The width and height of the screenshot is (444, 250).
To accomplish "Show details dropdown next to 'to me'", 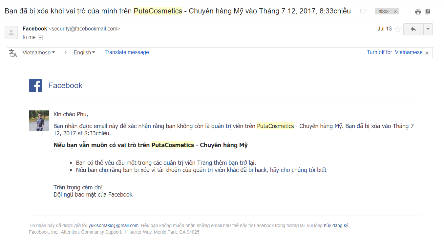I will pos(40,38).
